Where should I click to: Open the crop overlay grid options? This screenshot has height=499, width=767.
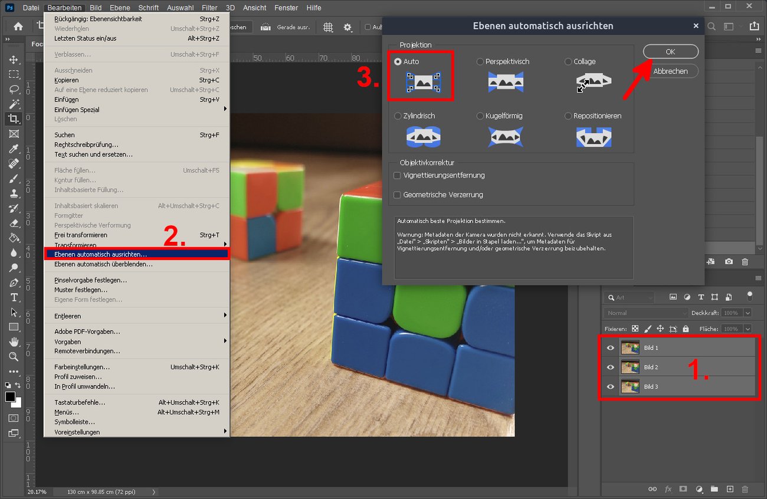click(327, 27)
